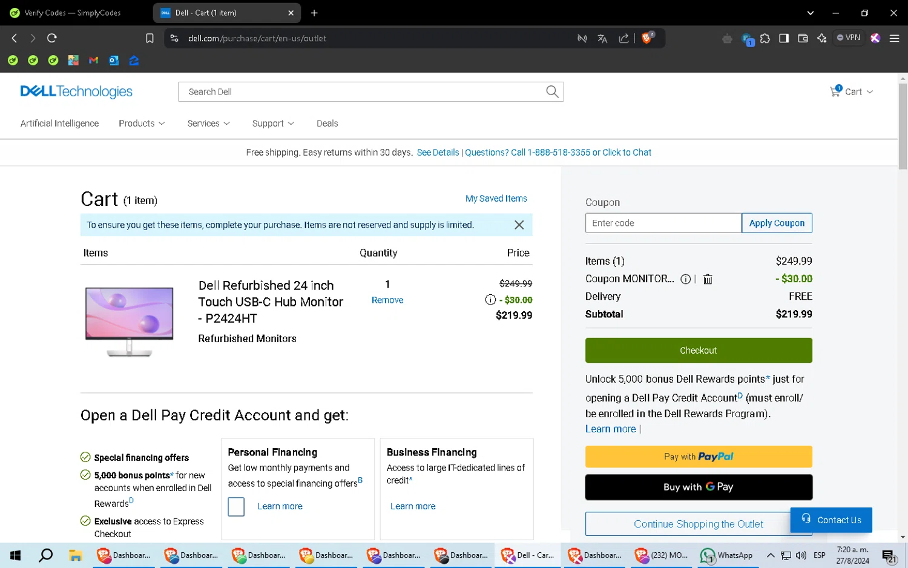Open the browser extensions puzzle icon

[765, 38]
